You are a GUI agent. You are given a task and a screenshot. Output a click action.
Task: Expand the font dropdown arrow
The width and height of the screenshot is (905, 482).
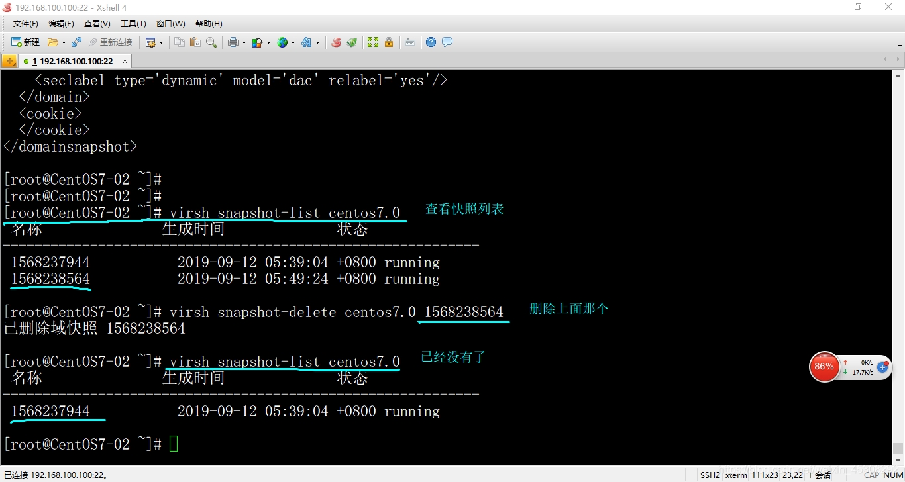tap(317, 42)
